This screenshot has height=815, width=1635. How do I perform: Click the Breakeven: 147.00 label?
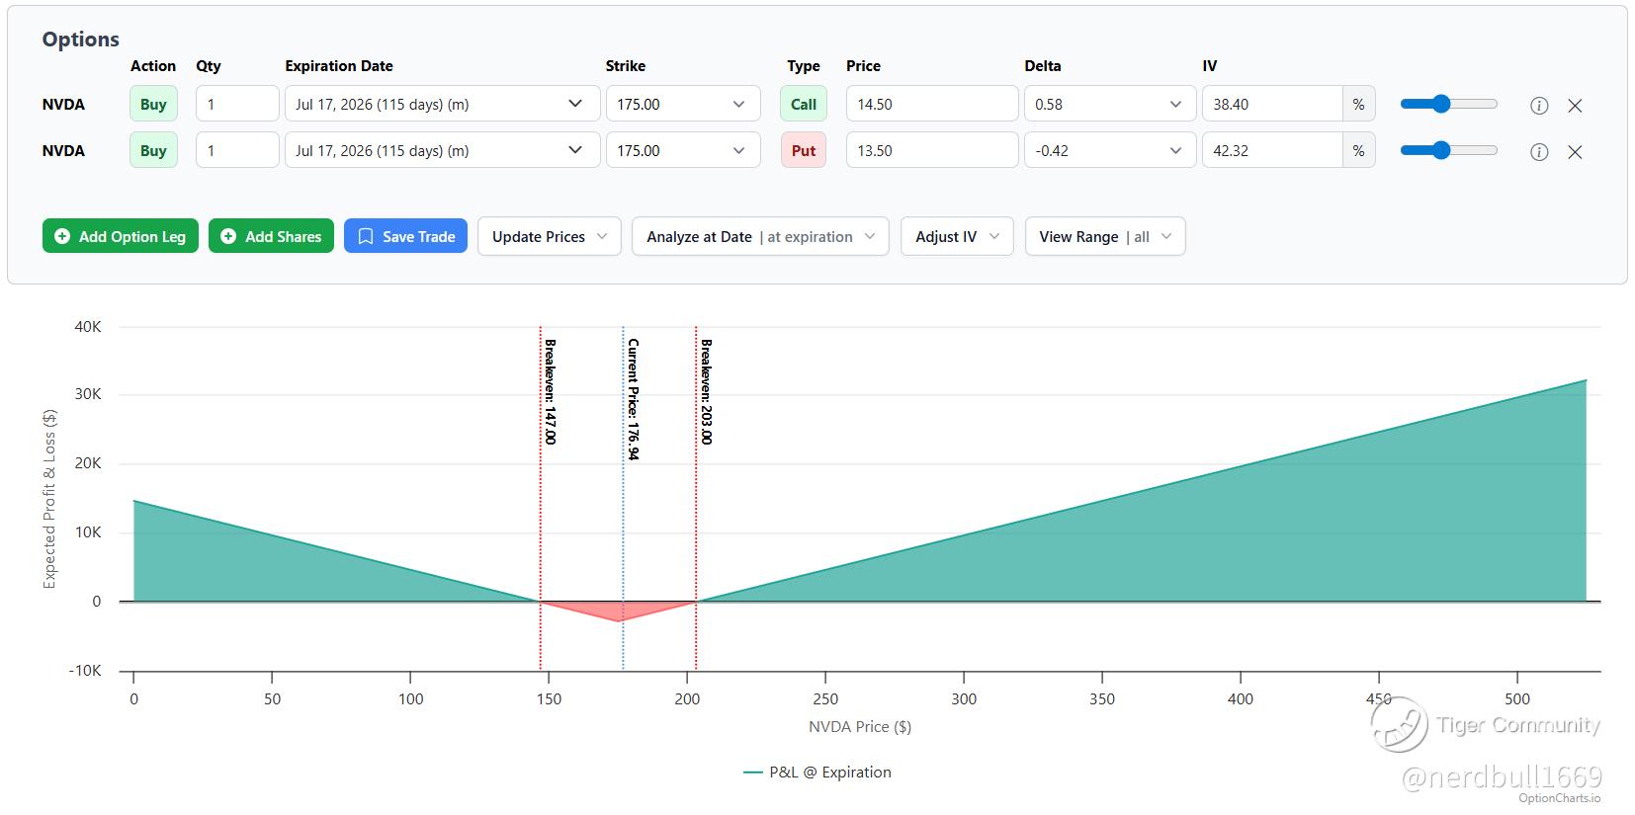[x=551, y=392]
